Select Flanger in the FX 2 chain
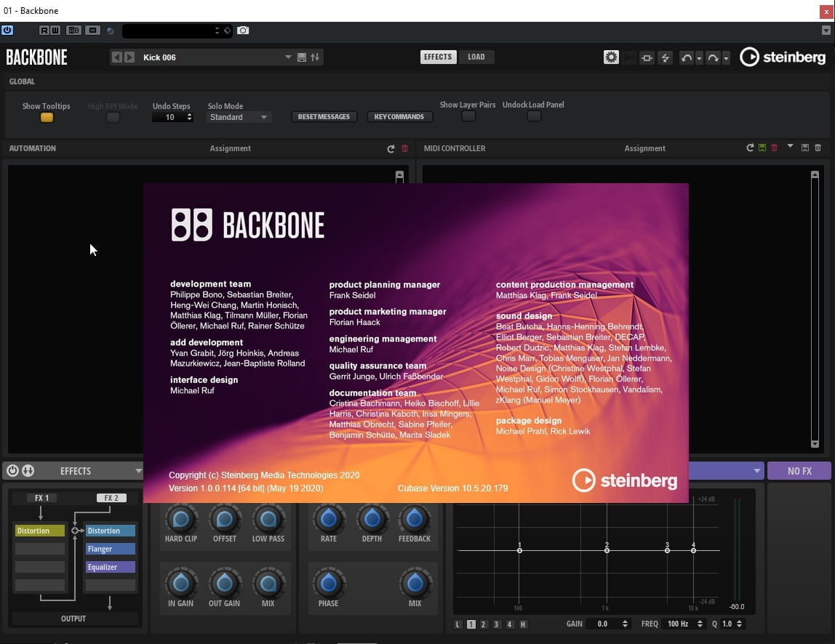Image resolution: width=835 pixels, height=644 pixels. [x=111, y=549]
